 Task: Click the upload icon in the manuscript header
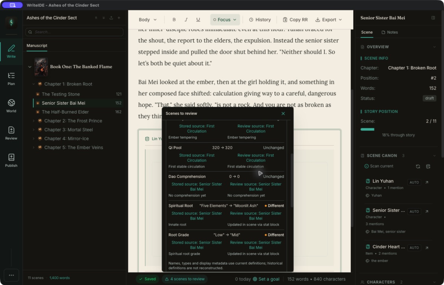coord(111,18)
